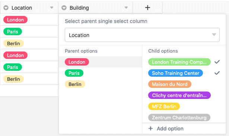
Task: Select Berlin cell in third row
Action: click(x=13, y=43)
